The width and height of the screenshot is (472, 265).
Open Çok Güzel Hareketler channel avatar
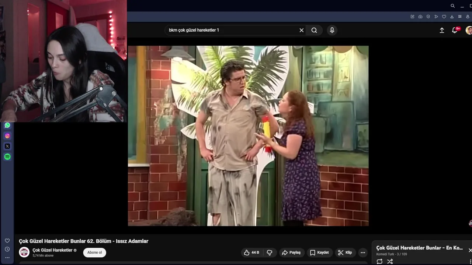point(24,252)
